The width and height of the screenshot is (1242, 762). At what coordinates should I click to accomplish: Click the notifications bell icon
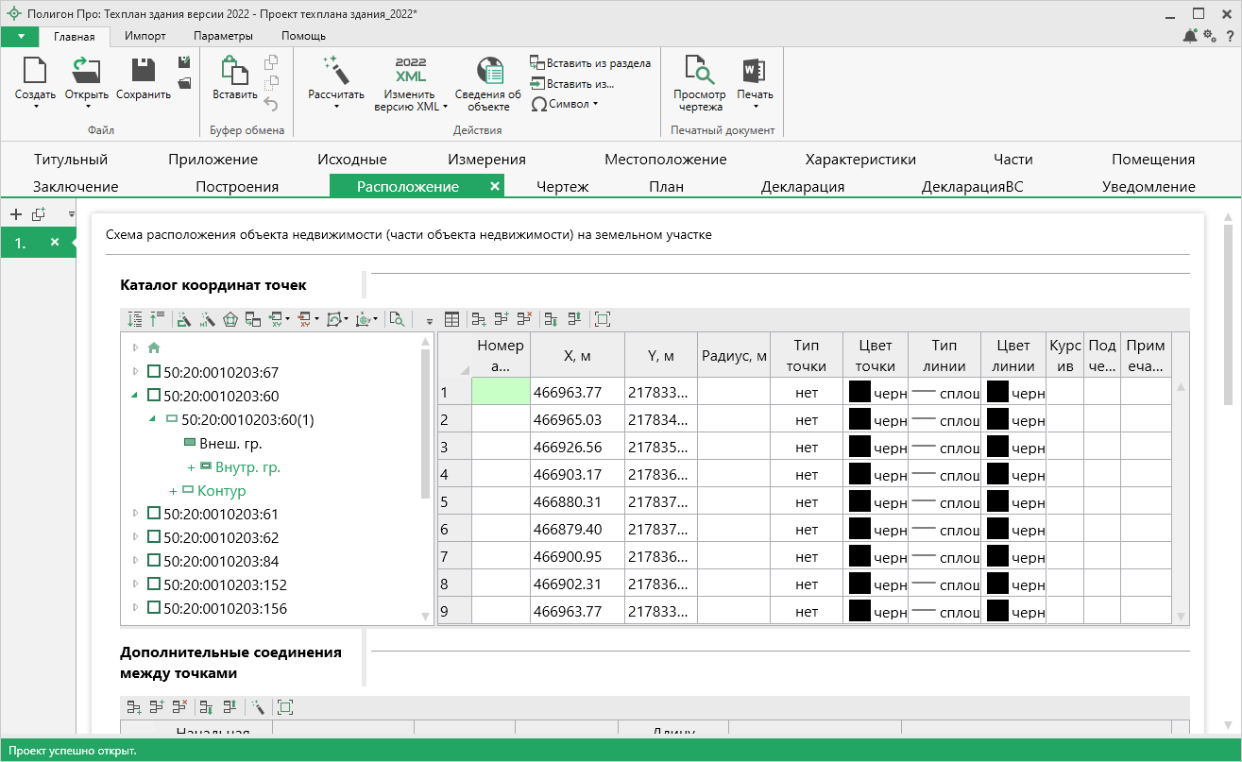point(1189,36)
